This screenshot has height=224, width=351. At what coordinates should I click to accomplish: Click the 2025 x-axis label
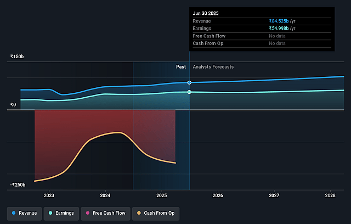coord(162,195)
